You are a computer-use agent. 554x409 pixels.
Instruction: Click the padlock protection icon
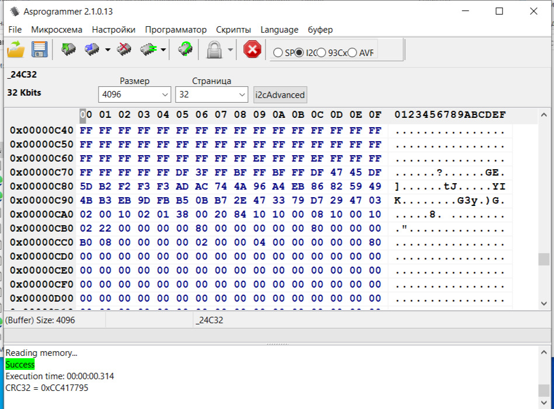tap(214, 50)
